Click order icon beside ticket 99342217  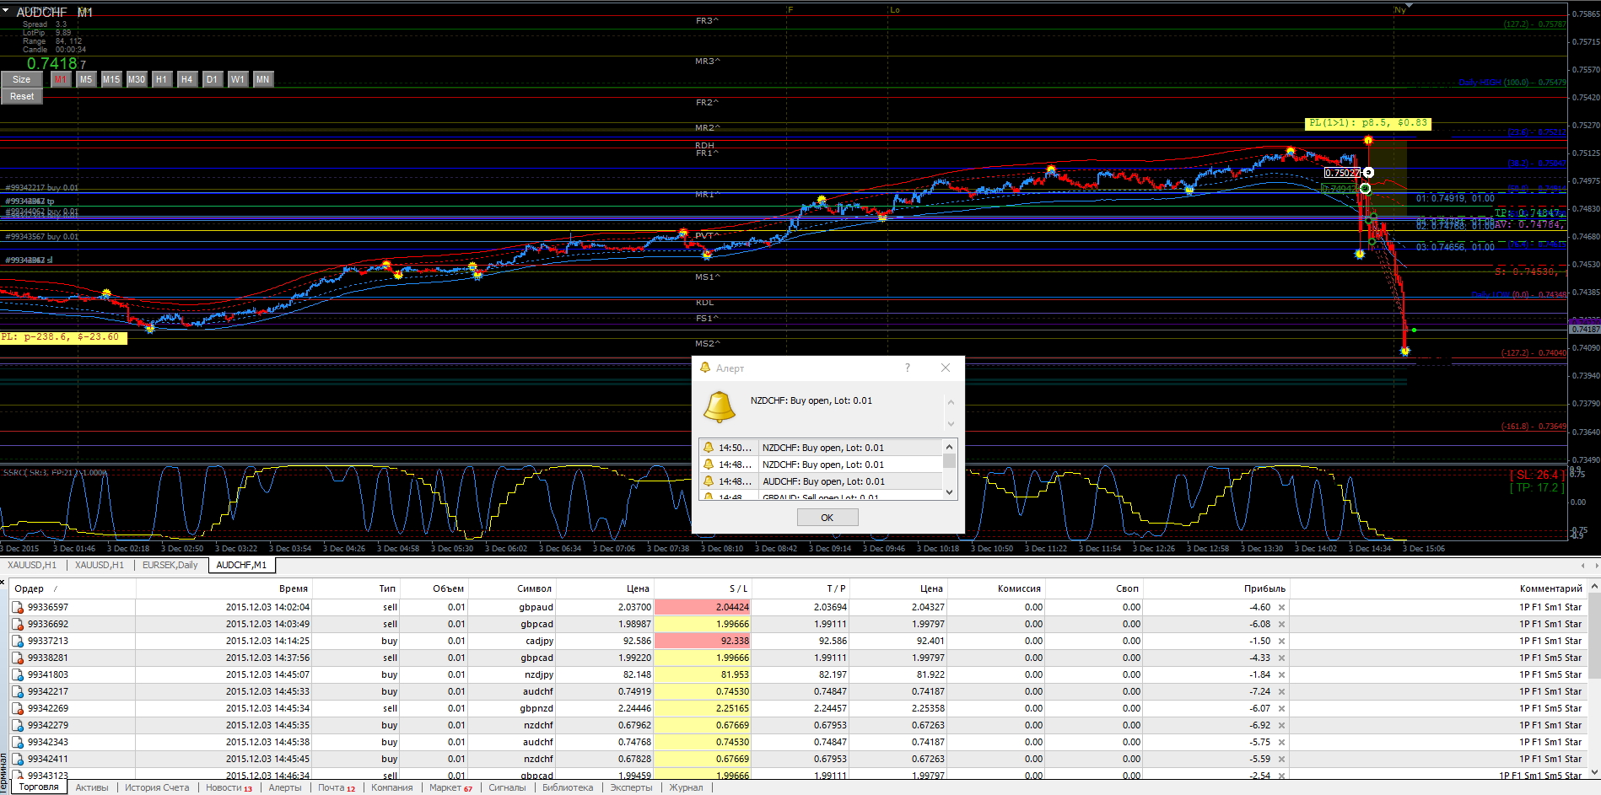click(18, 691)
